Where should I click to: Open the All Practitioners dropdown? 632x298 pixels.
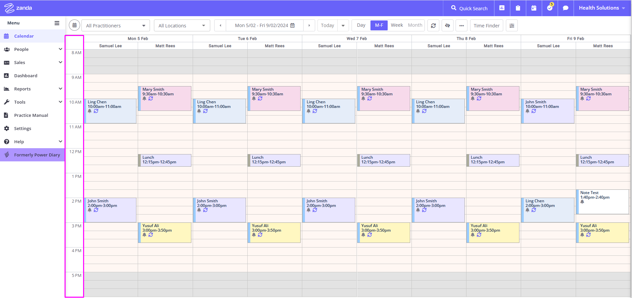(115, 25)
